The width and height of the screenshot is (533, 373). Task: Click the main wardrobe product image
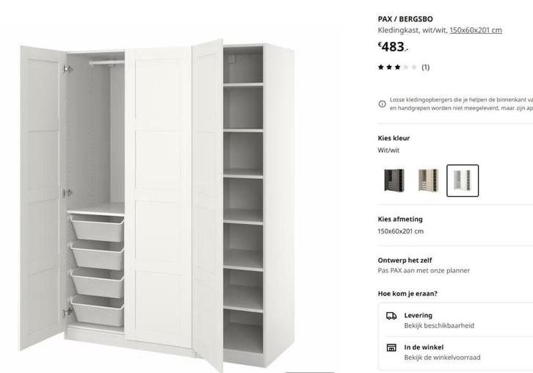pos(157,204)
